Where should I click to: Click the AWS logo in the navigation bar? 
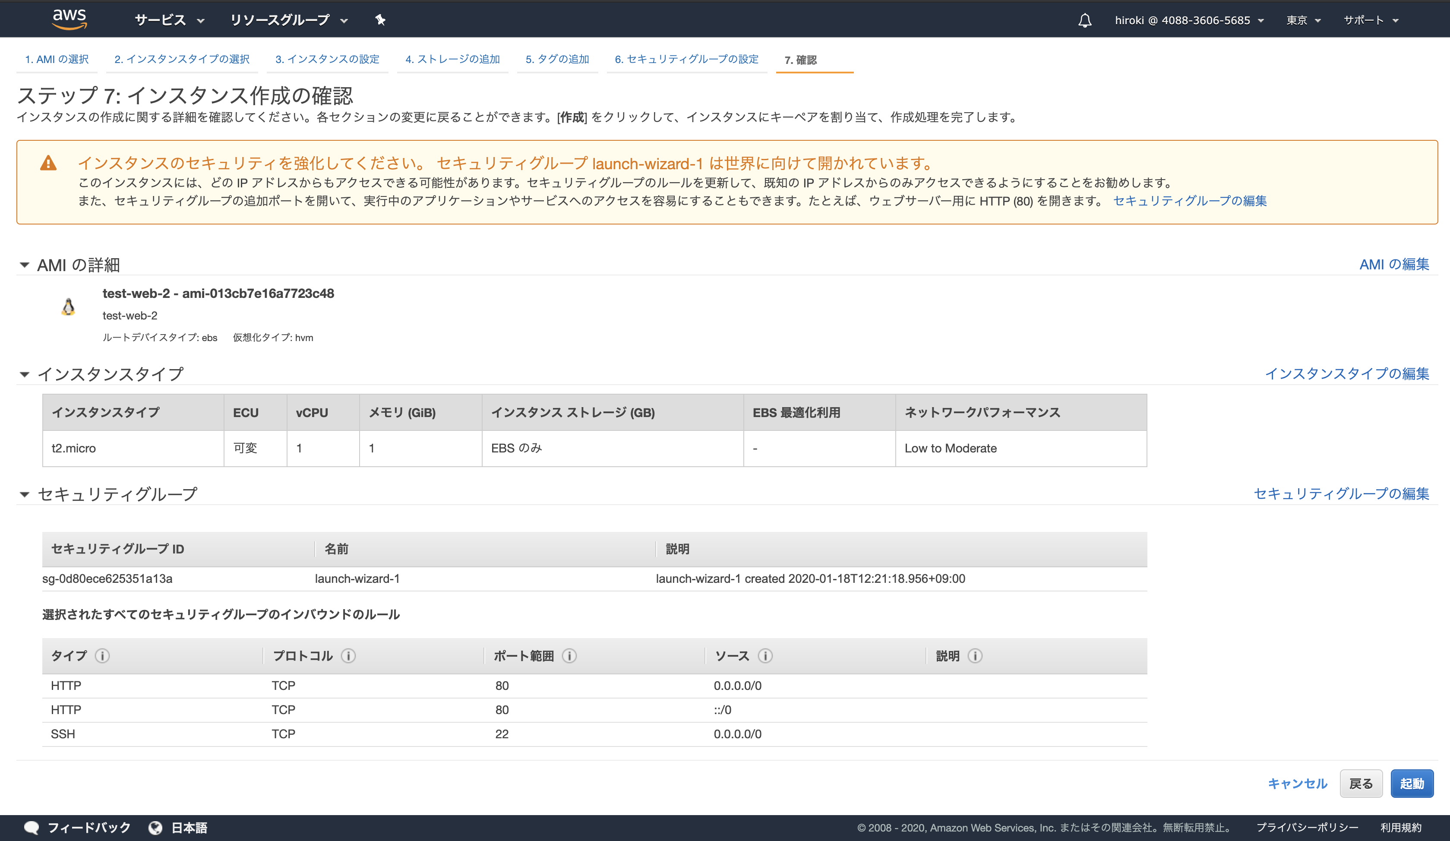point(69,19)
